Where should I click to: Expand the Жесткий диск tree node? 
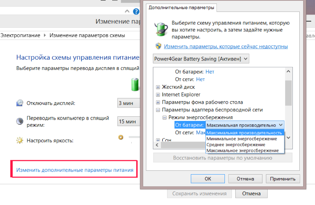[158, 87]
